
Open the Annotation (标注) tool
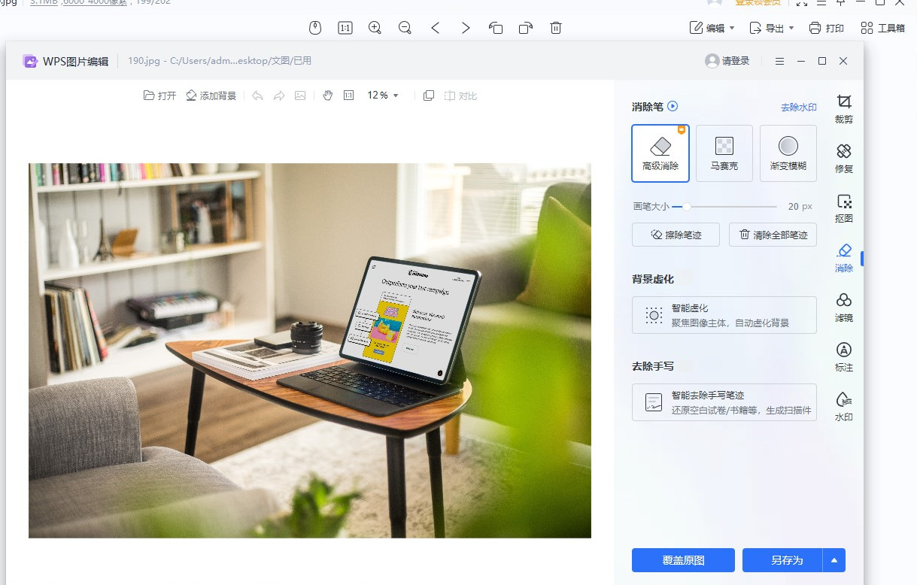844,357
